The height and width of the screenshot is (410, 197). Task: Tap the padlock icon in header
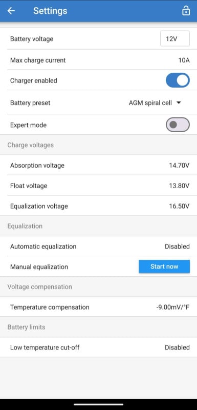click(186, 11)
